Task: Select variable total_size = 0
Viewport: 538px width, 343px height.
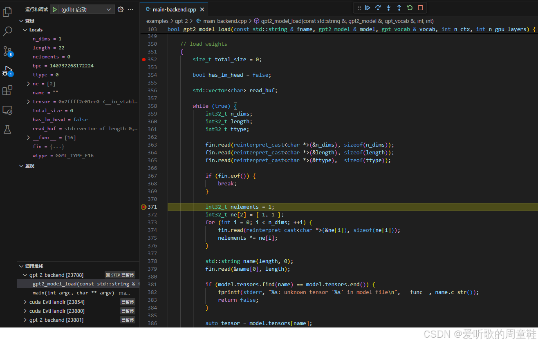Action: (78, 111)
